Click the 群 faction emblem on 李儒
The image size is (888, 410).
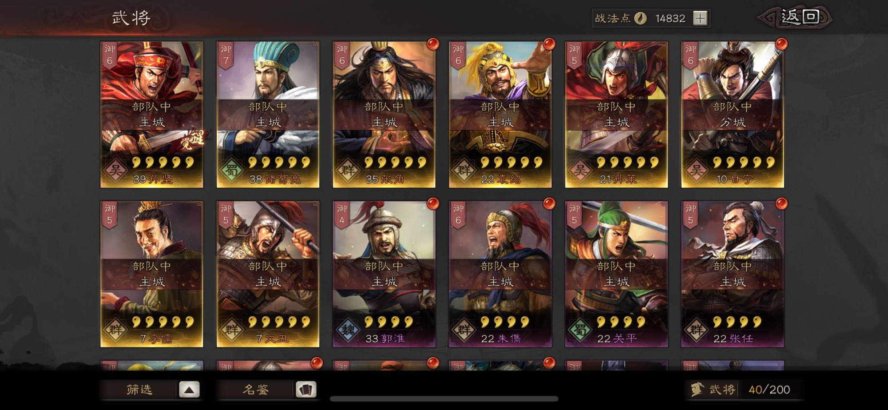[x=115, y=329]
